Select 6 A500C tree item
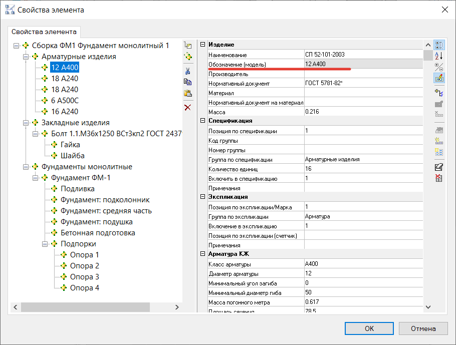Screen dimensions: 456x345 65,101
